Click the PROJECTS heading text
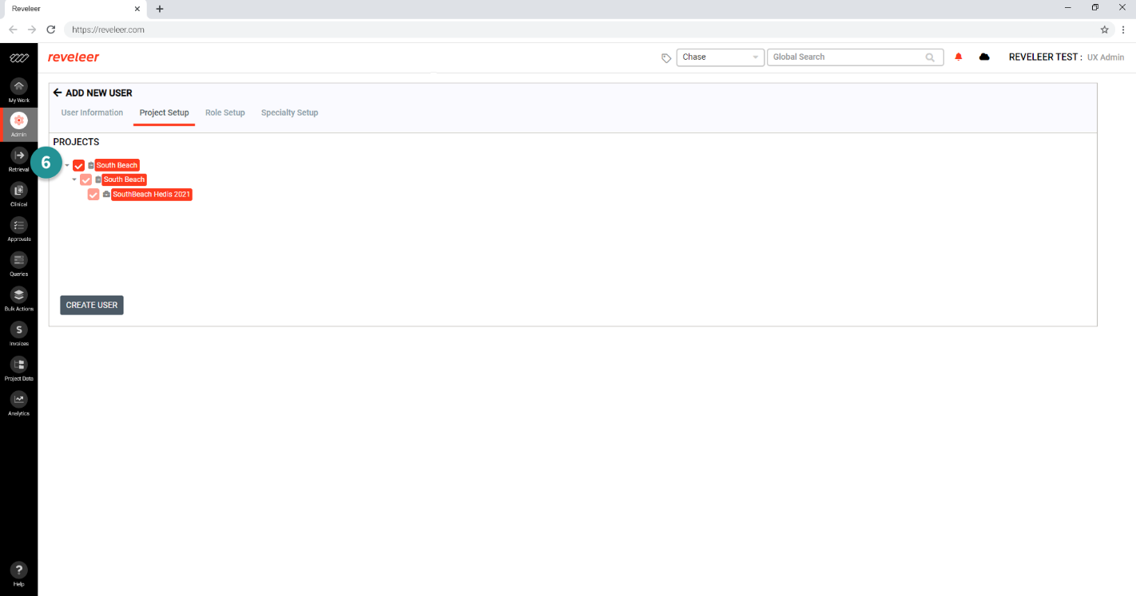This screenshot has width=1136, height=596. 76,142
